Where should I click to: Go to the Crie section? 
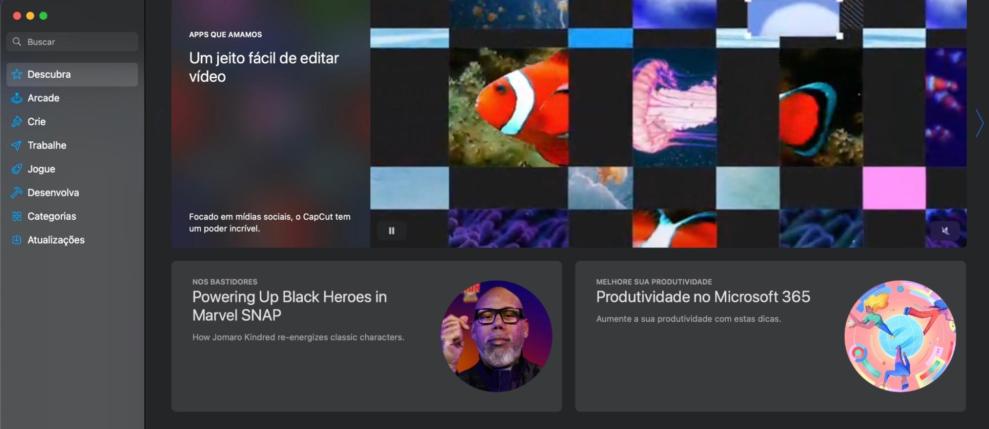coord(72,122)
